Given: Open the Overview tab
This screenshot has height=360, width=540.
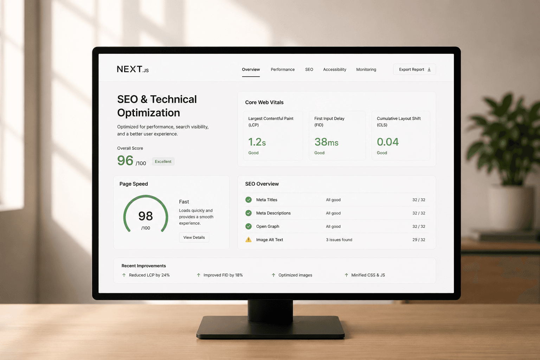Looking at the screenshot, I should click(x=251, y=70).
